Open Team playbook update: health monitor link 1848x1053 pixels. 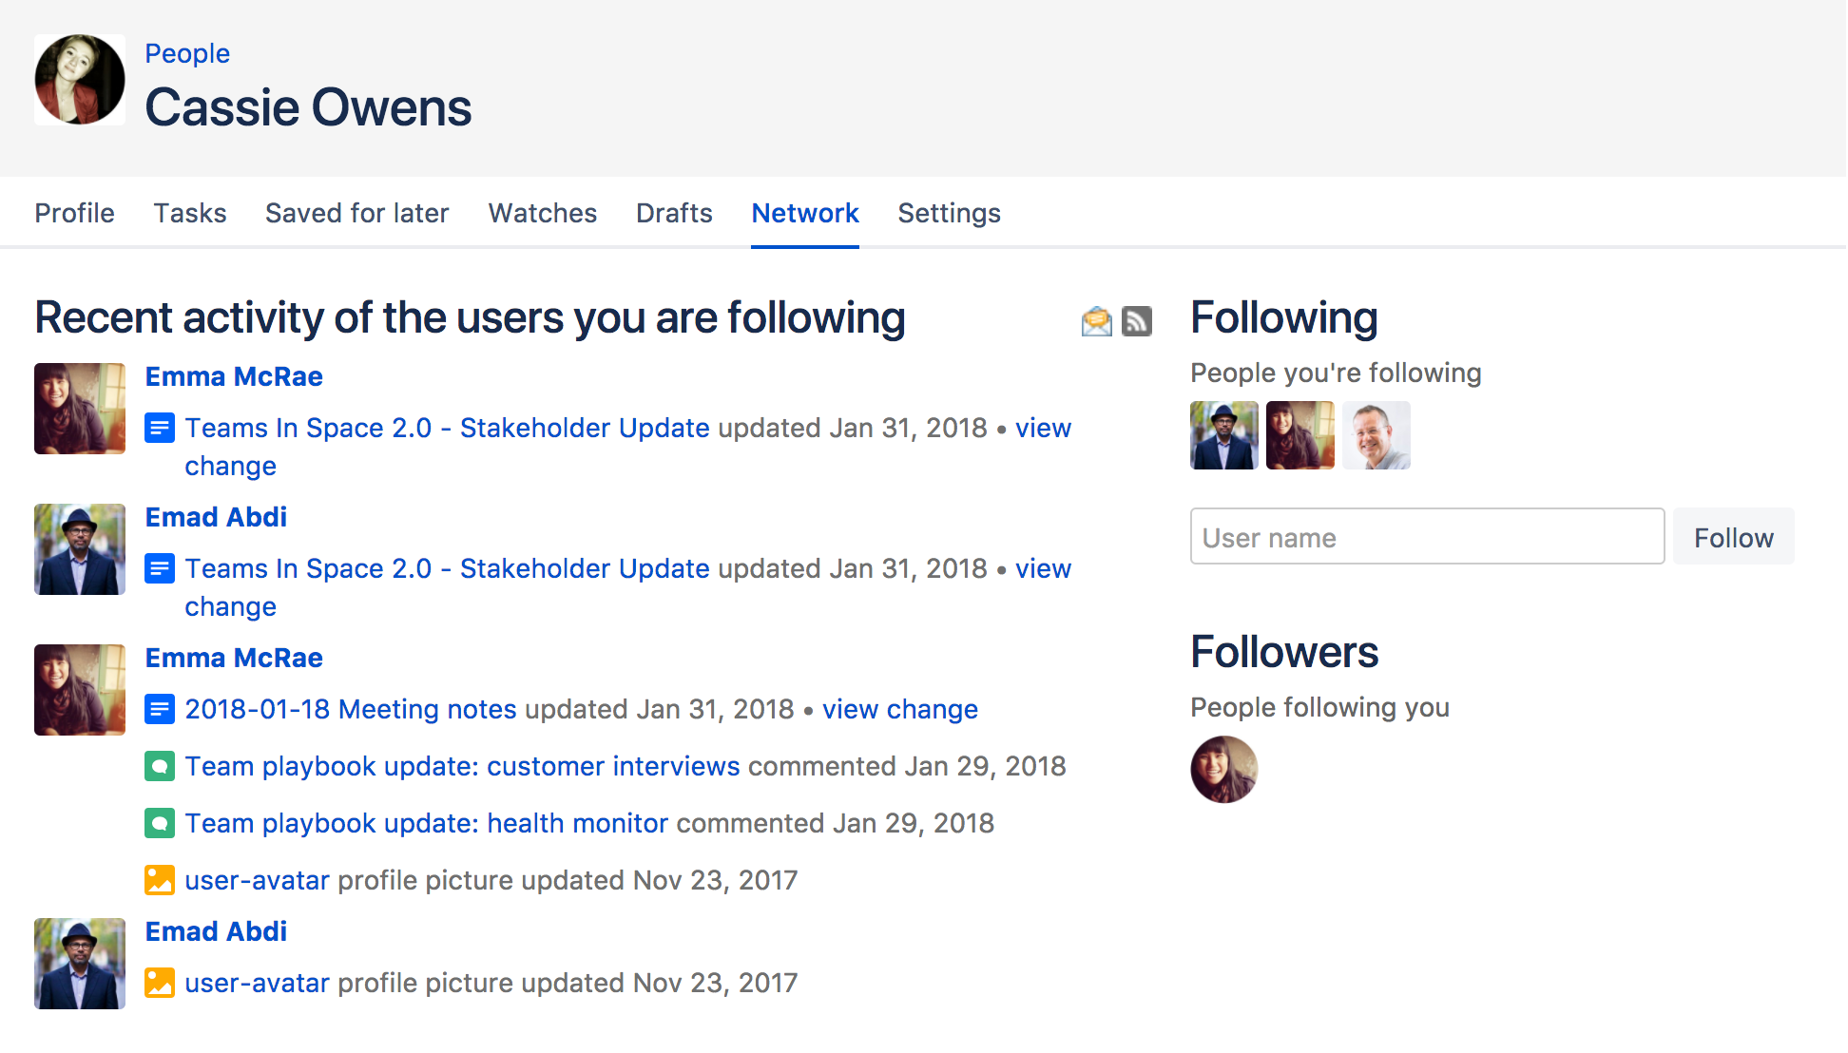click(427, 823)
